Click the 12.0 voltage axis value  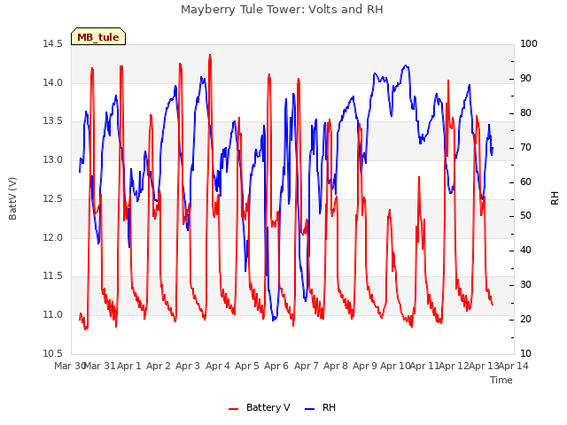pos(53,237)
